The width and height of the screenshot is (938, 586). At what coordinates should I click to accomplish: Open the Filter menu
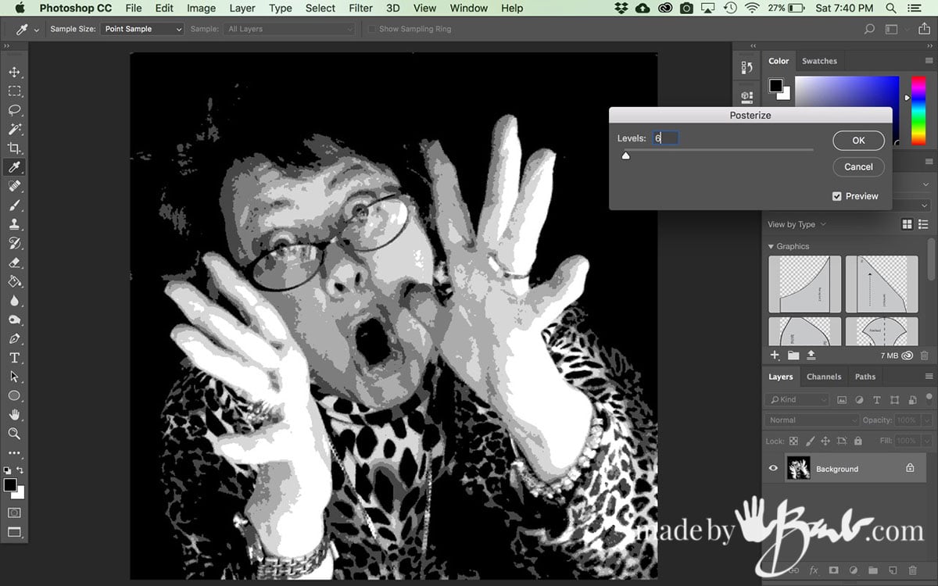(x=360, y=8)
